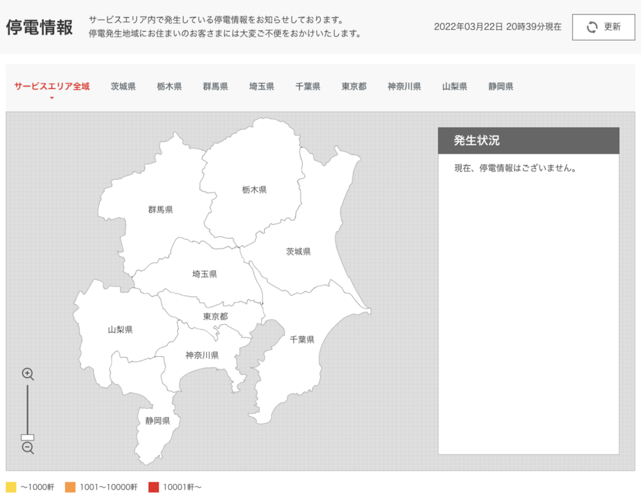Open the 千葉県 tab
The image size is (641, 504).
[x=308, y=87]
